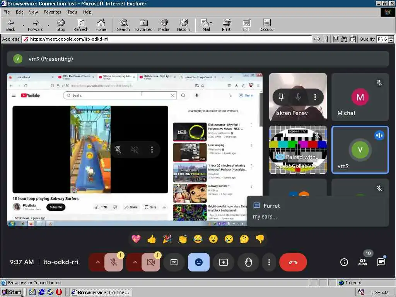Open the Edit menu
Screen dimensions: 396x297
19,12
